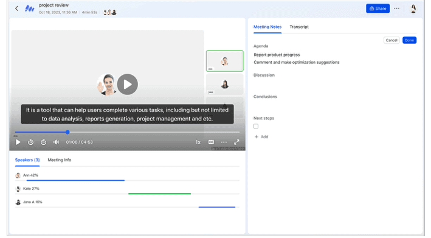
Task: Click the presenter's avatar in video
Action: click(106, 84)
